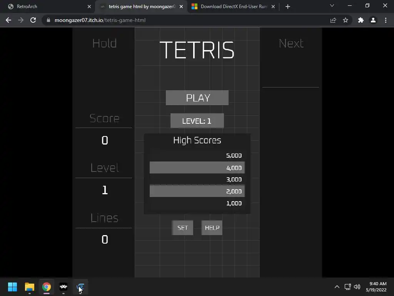
Task: Go forward in browser history
Action: pyautogui.click(x=21, y=20)
